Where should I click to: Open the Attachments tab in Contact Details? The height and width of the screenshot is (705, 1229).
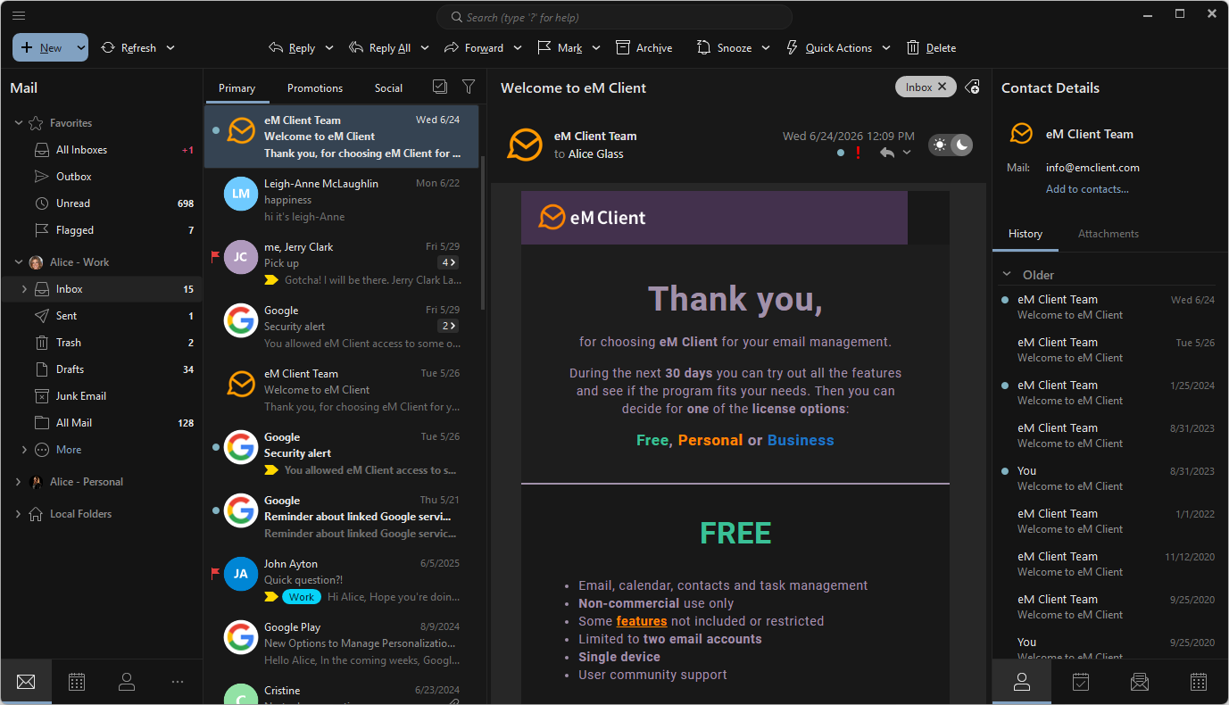[1108, 234]
